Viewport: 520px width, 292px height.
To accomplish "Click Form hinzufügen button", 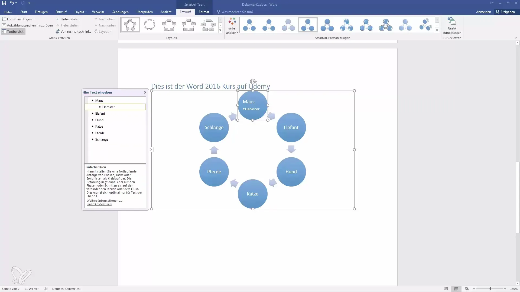I will click(17, 19).
